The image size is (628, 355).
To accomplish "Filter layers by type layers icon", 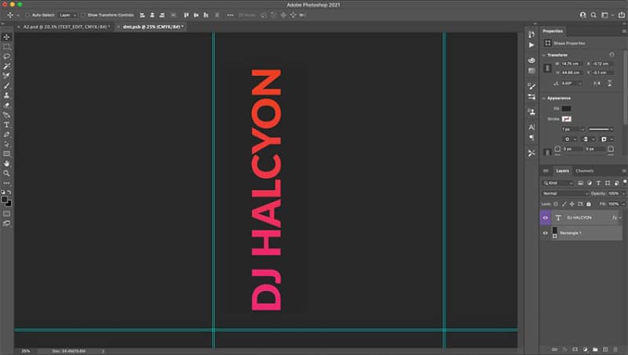I will (598, 183).
